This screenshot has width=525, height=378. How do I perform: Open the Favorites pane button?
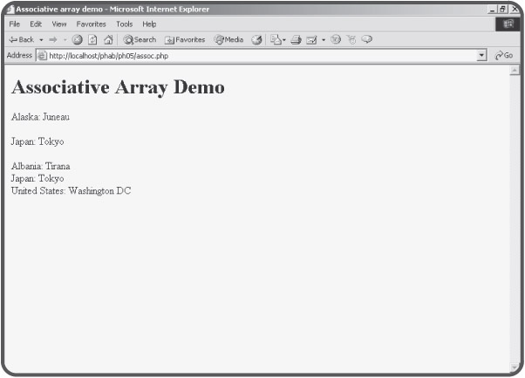pyautogui.click(x=185, y=39)
